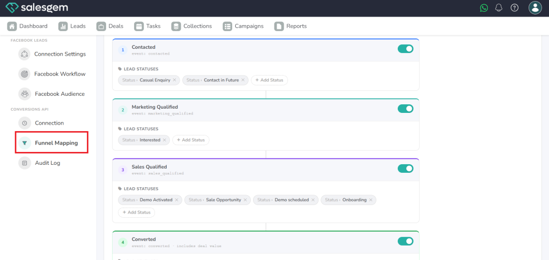Click Tasks calendar icon
Image resolution: width=549 pixels, height=260 pixels.
(x=139, y=26)
